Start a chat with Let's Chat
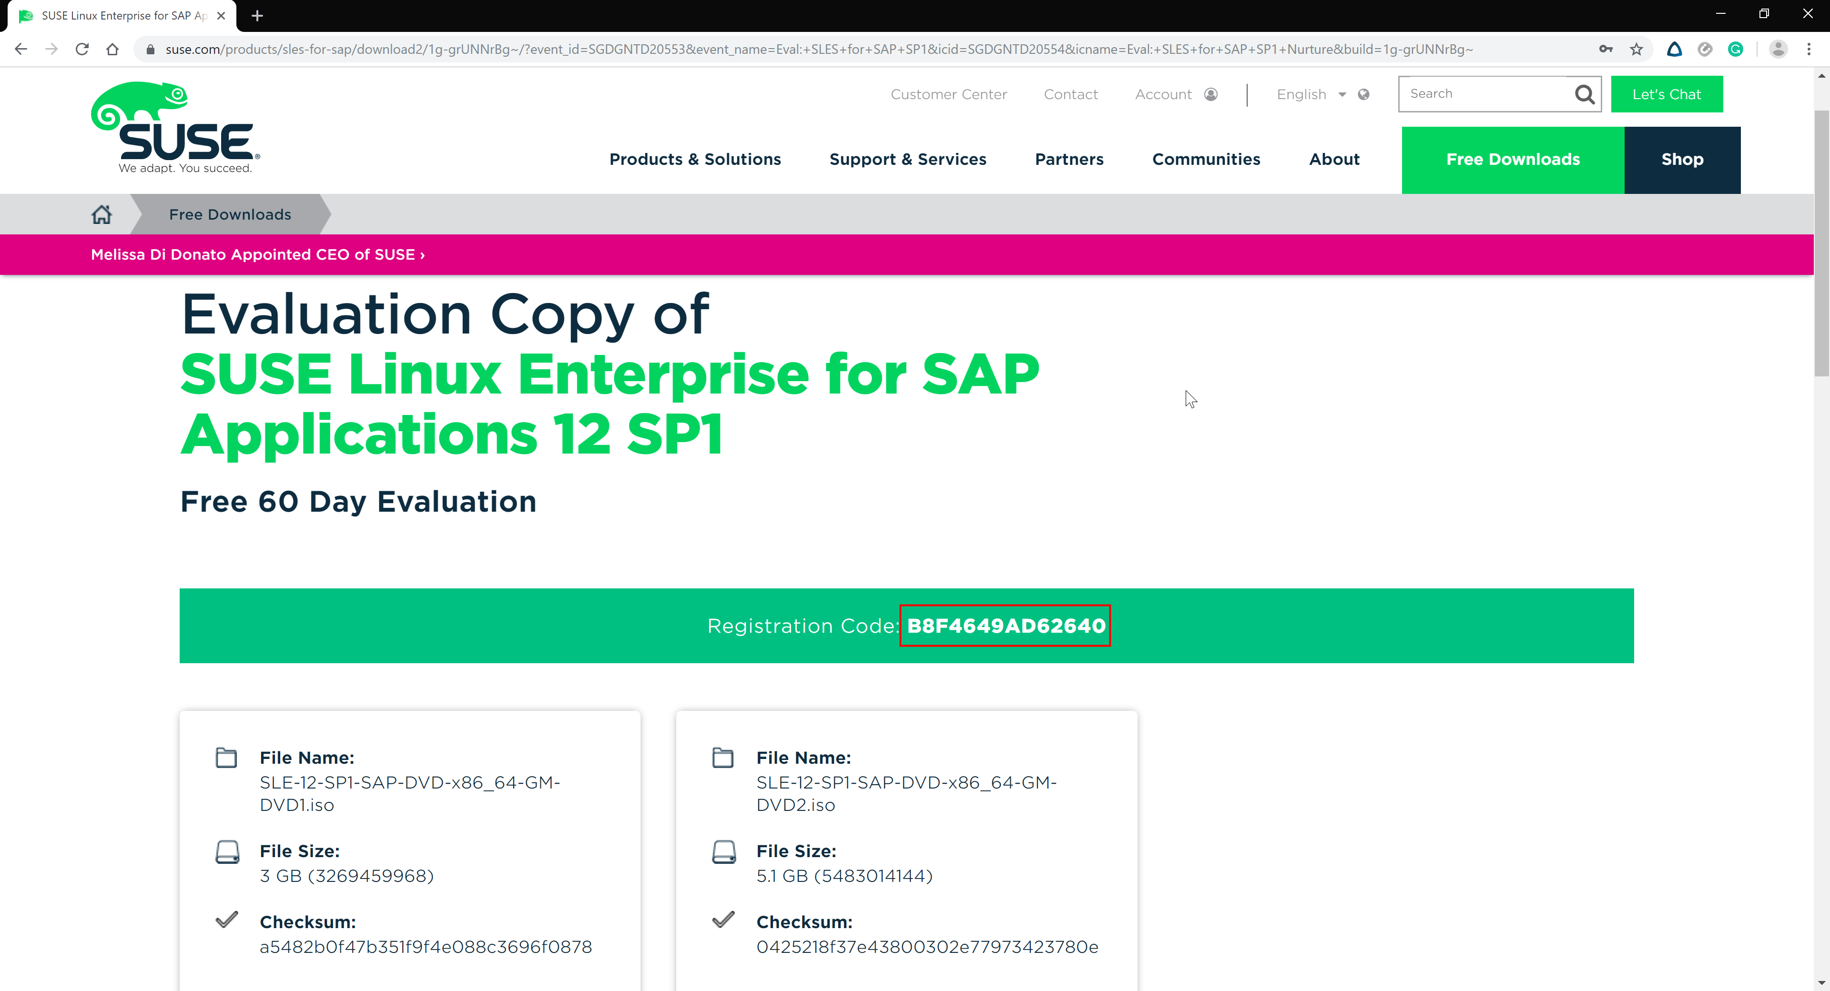 click(1666, 94)
